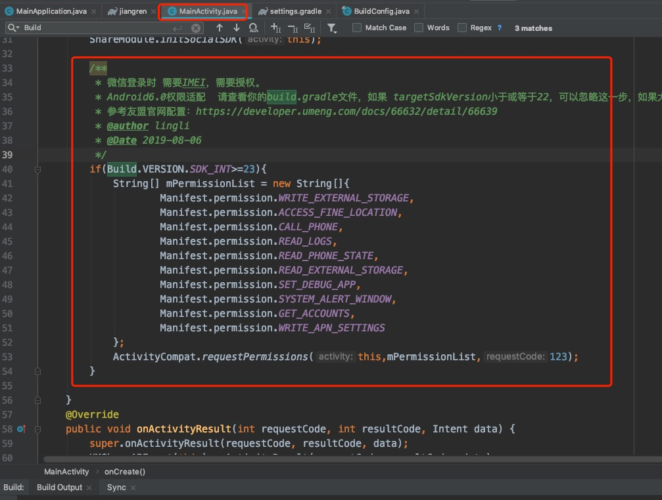Click the unselect occurrence icon
662x500 pixels.
[x=293, y=28]
